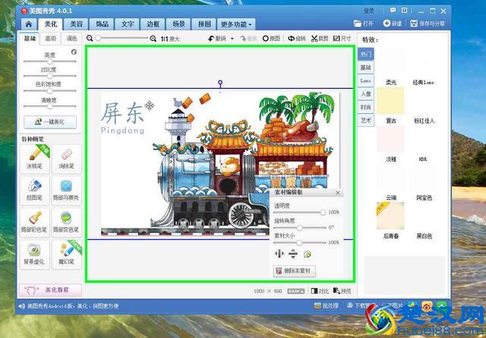
Task: Click 裁剪 crop scissors tool
Action: tap(320, 39)
